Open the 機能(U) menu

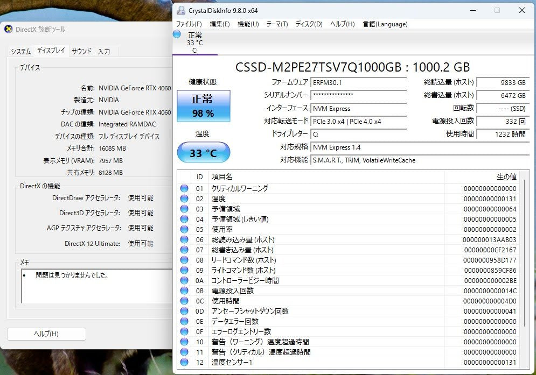coord(248,24)
